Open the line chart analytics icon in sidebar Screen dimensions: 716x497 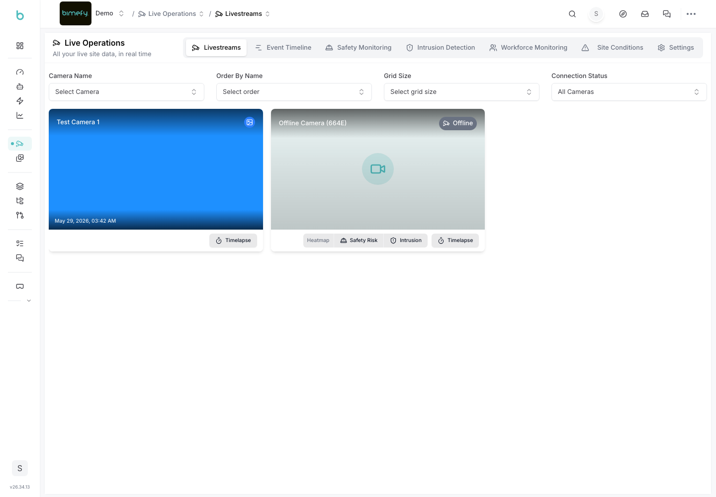pyautogui.click(x=20, y=115)
